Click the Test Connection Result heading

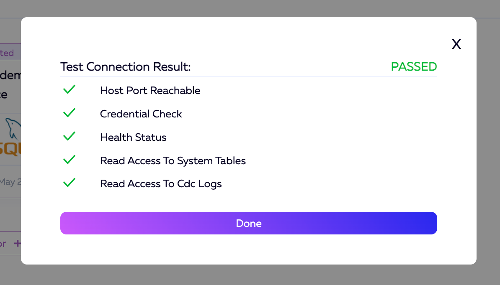coord(125,67)
